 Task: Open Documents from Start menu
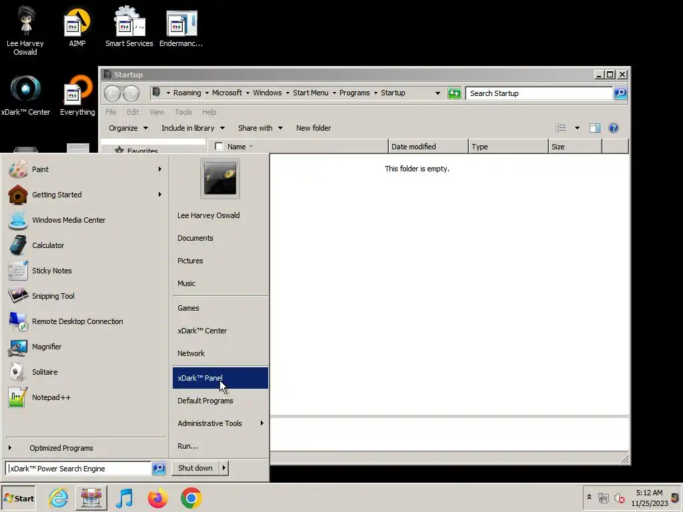click(220, 238)
